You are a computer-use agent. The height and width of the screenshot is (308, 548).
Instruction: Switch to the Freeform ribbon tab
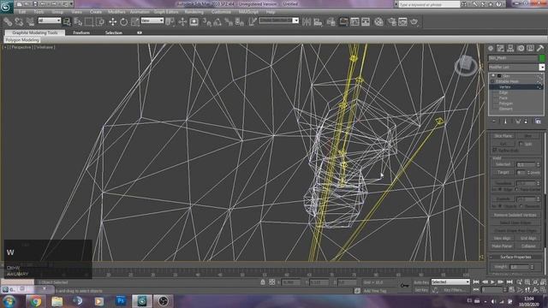pos(81,33)
